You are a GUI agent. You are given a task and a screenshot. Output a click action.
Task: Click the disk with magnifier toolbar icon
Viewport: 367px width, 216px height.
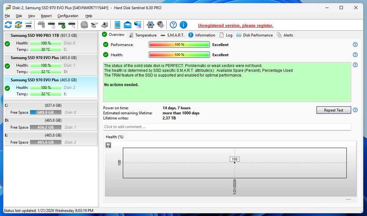click(72, 25)
